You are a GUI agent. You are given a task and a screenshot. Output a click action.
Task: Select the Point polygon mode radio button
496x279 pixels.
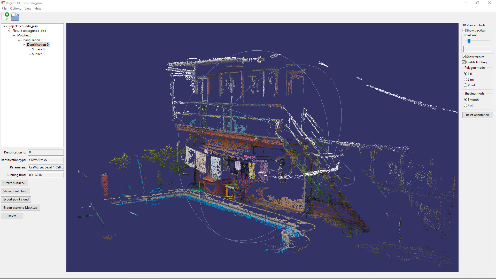[465, 85]
